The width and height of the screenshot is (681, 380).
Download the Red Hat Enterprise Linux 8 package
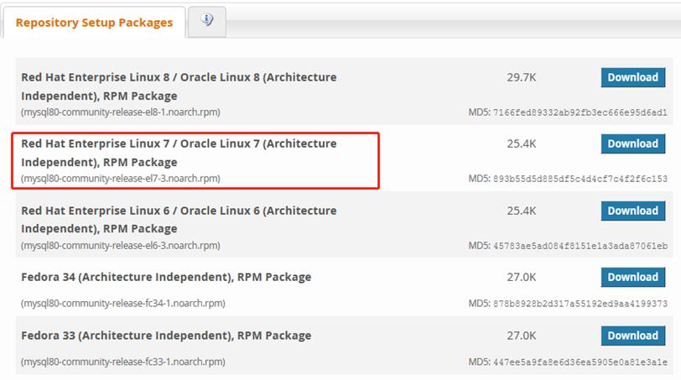click(633, 77)
